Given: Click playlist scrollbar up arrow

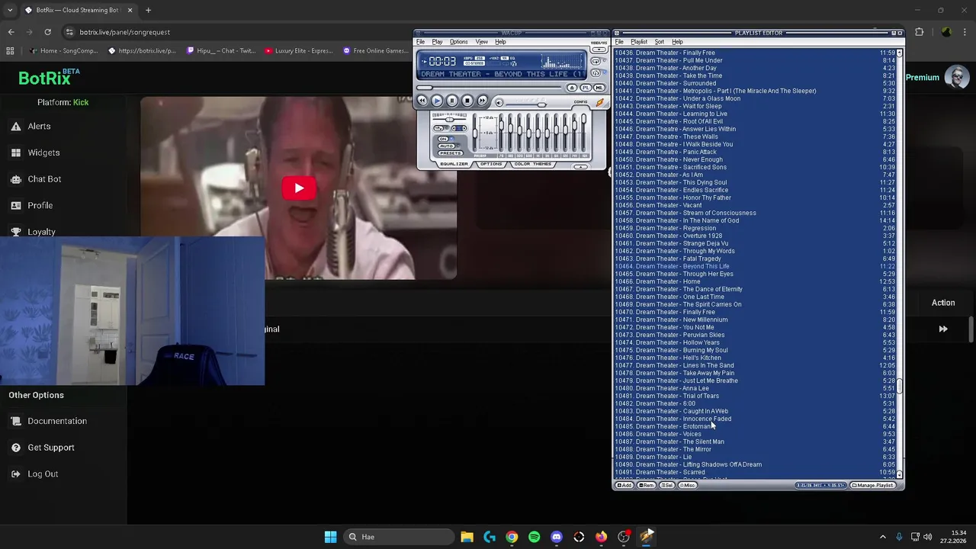Looking at the screenshot, I should pyautogui.click(x=900, y=52).
